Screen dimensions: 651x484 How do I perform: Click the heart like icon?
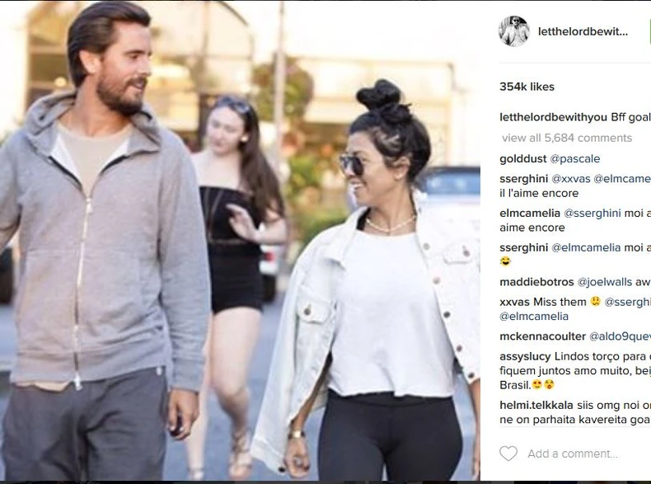click(508, 453)
